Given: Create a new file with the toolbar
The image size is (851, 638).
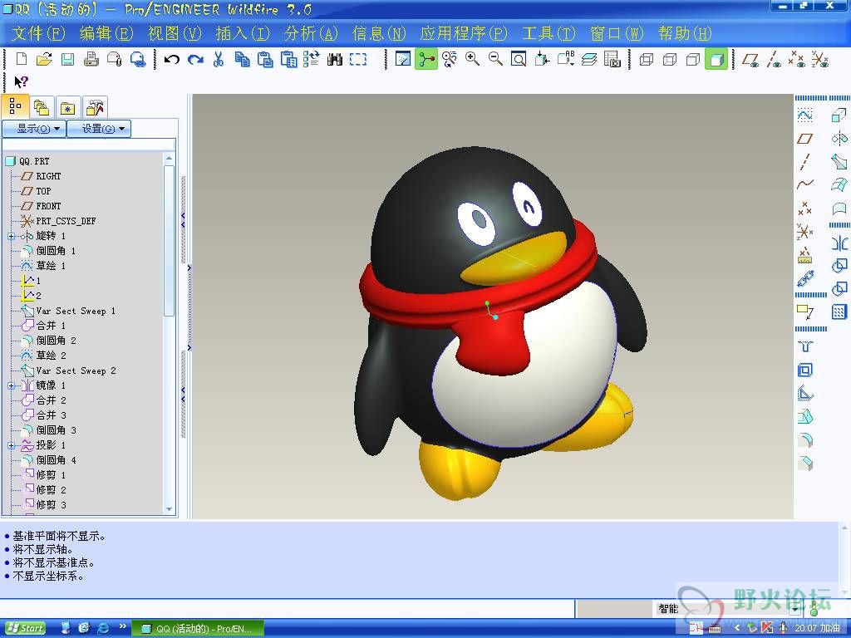Looking at the screenshot, I should click(21, 59).
